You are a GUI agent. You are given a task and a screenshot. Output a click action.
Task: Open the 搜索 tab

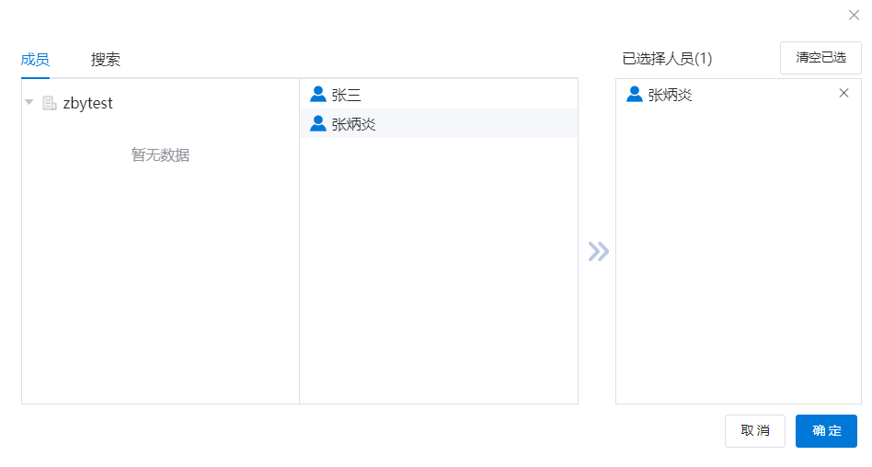[106, 60]
